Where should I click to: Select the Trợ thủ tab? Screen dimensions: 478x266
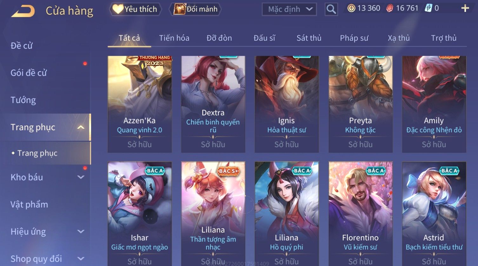pyautogui.click(x=443, y=38)
